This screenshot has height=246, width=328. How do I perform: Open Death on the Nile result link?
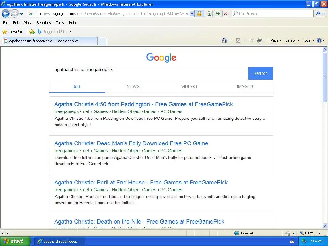[139, 222]
